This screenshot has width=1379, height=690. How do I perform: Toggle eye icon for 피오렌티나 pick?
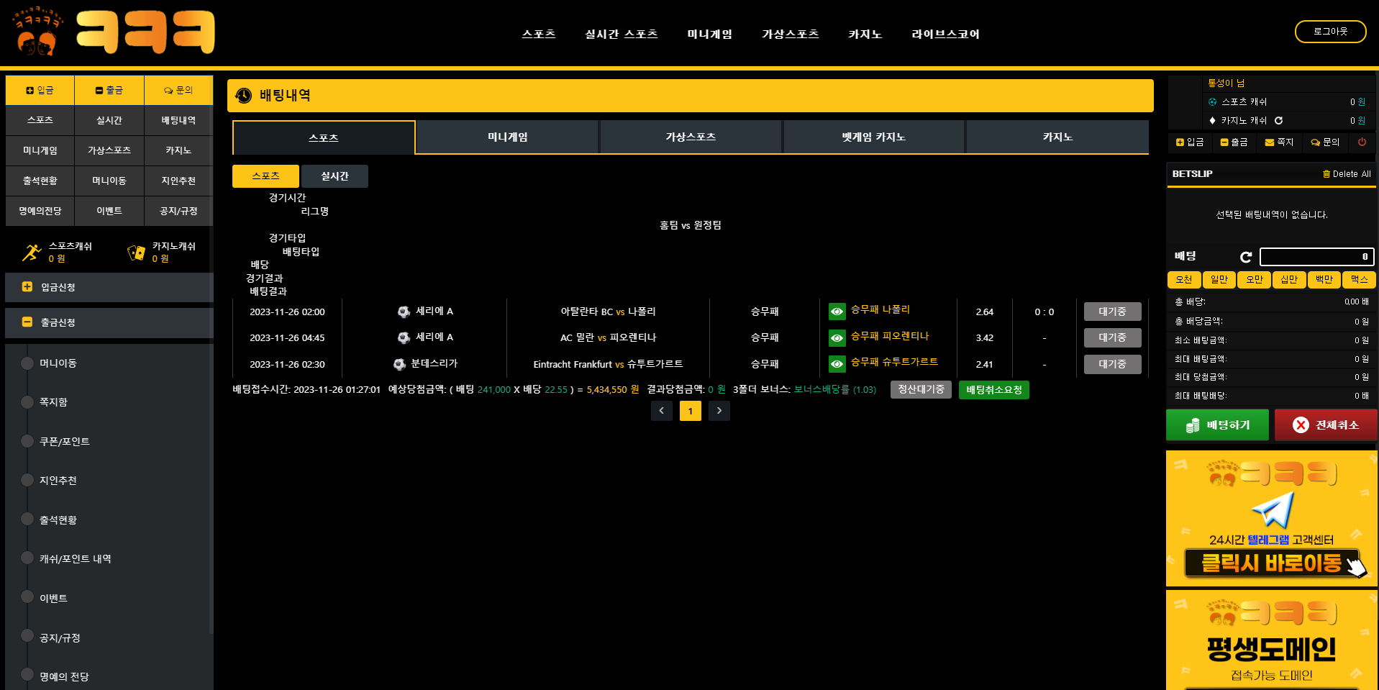click(837, 337)
